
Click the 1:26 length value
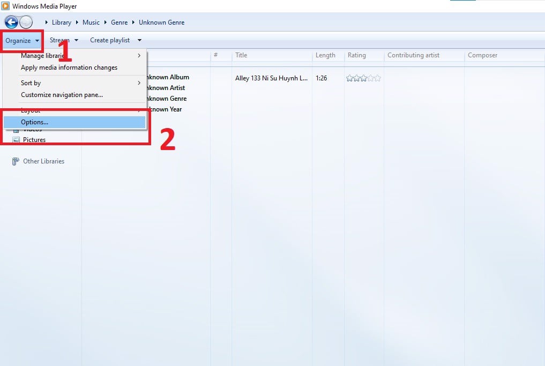[321, 78]
